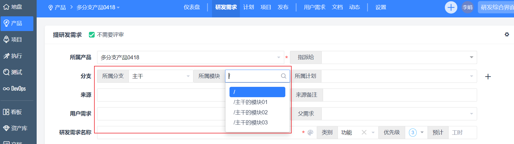Click the 来源 input field
514x144 pixels.
pyautogui.click(x=161, y=95)
